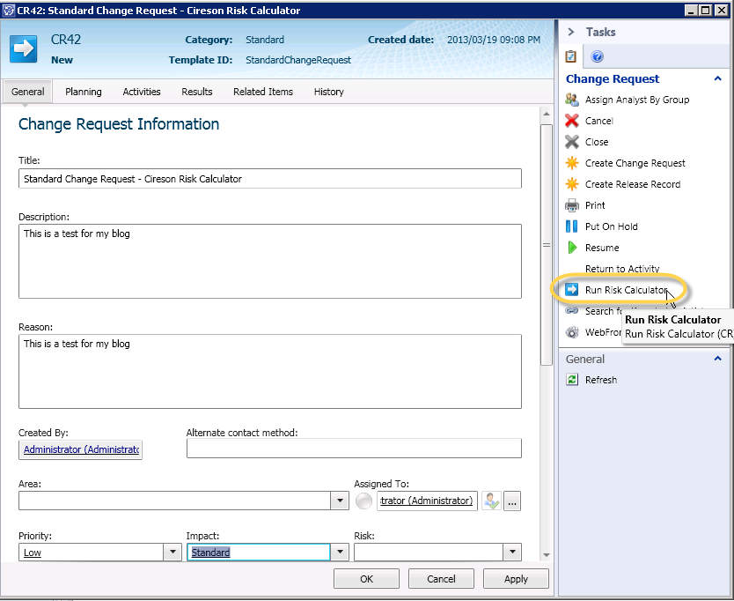Click the Create Change Request star icon
The image size is (734, 601).
(x=572, y=163)
